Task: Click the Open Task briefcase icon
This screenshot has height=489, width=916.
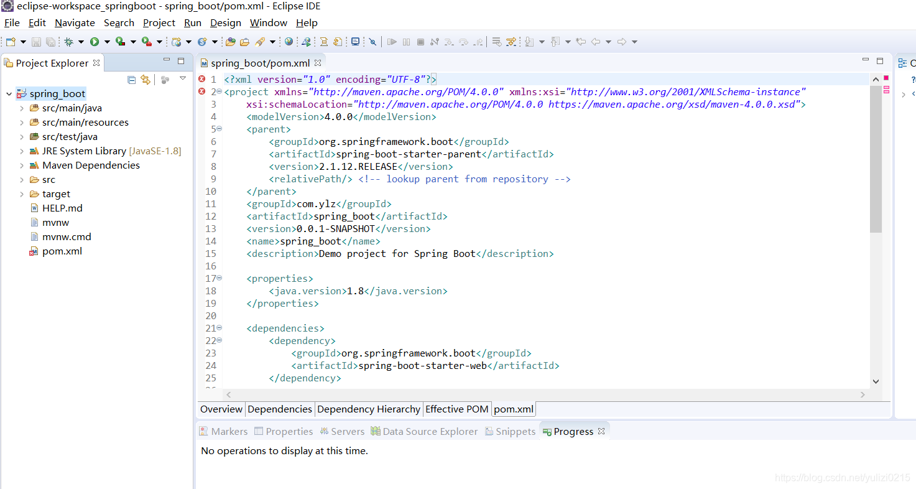Action: click(244, 42)
